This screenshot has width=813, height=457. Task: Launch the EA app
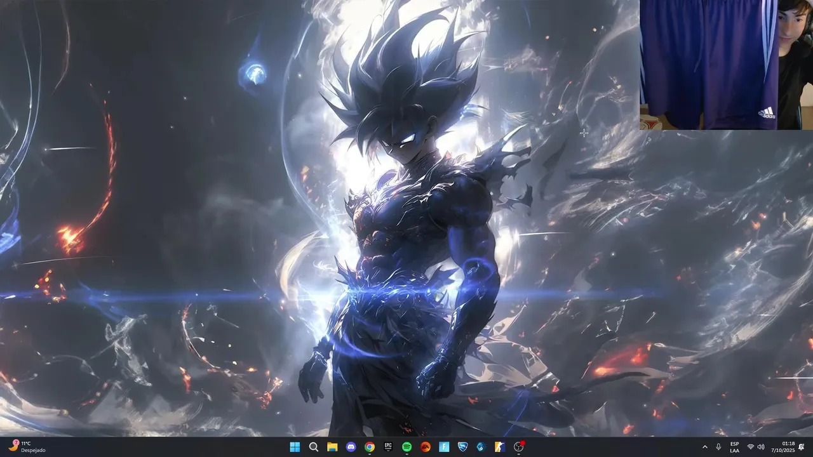click(426, 447)
